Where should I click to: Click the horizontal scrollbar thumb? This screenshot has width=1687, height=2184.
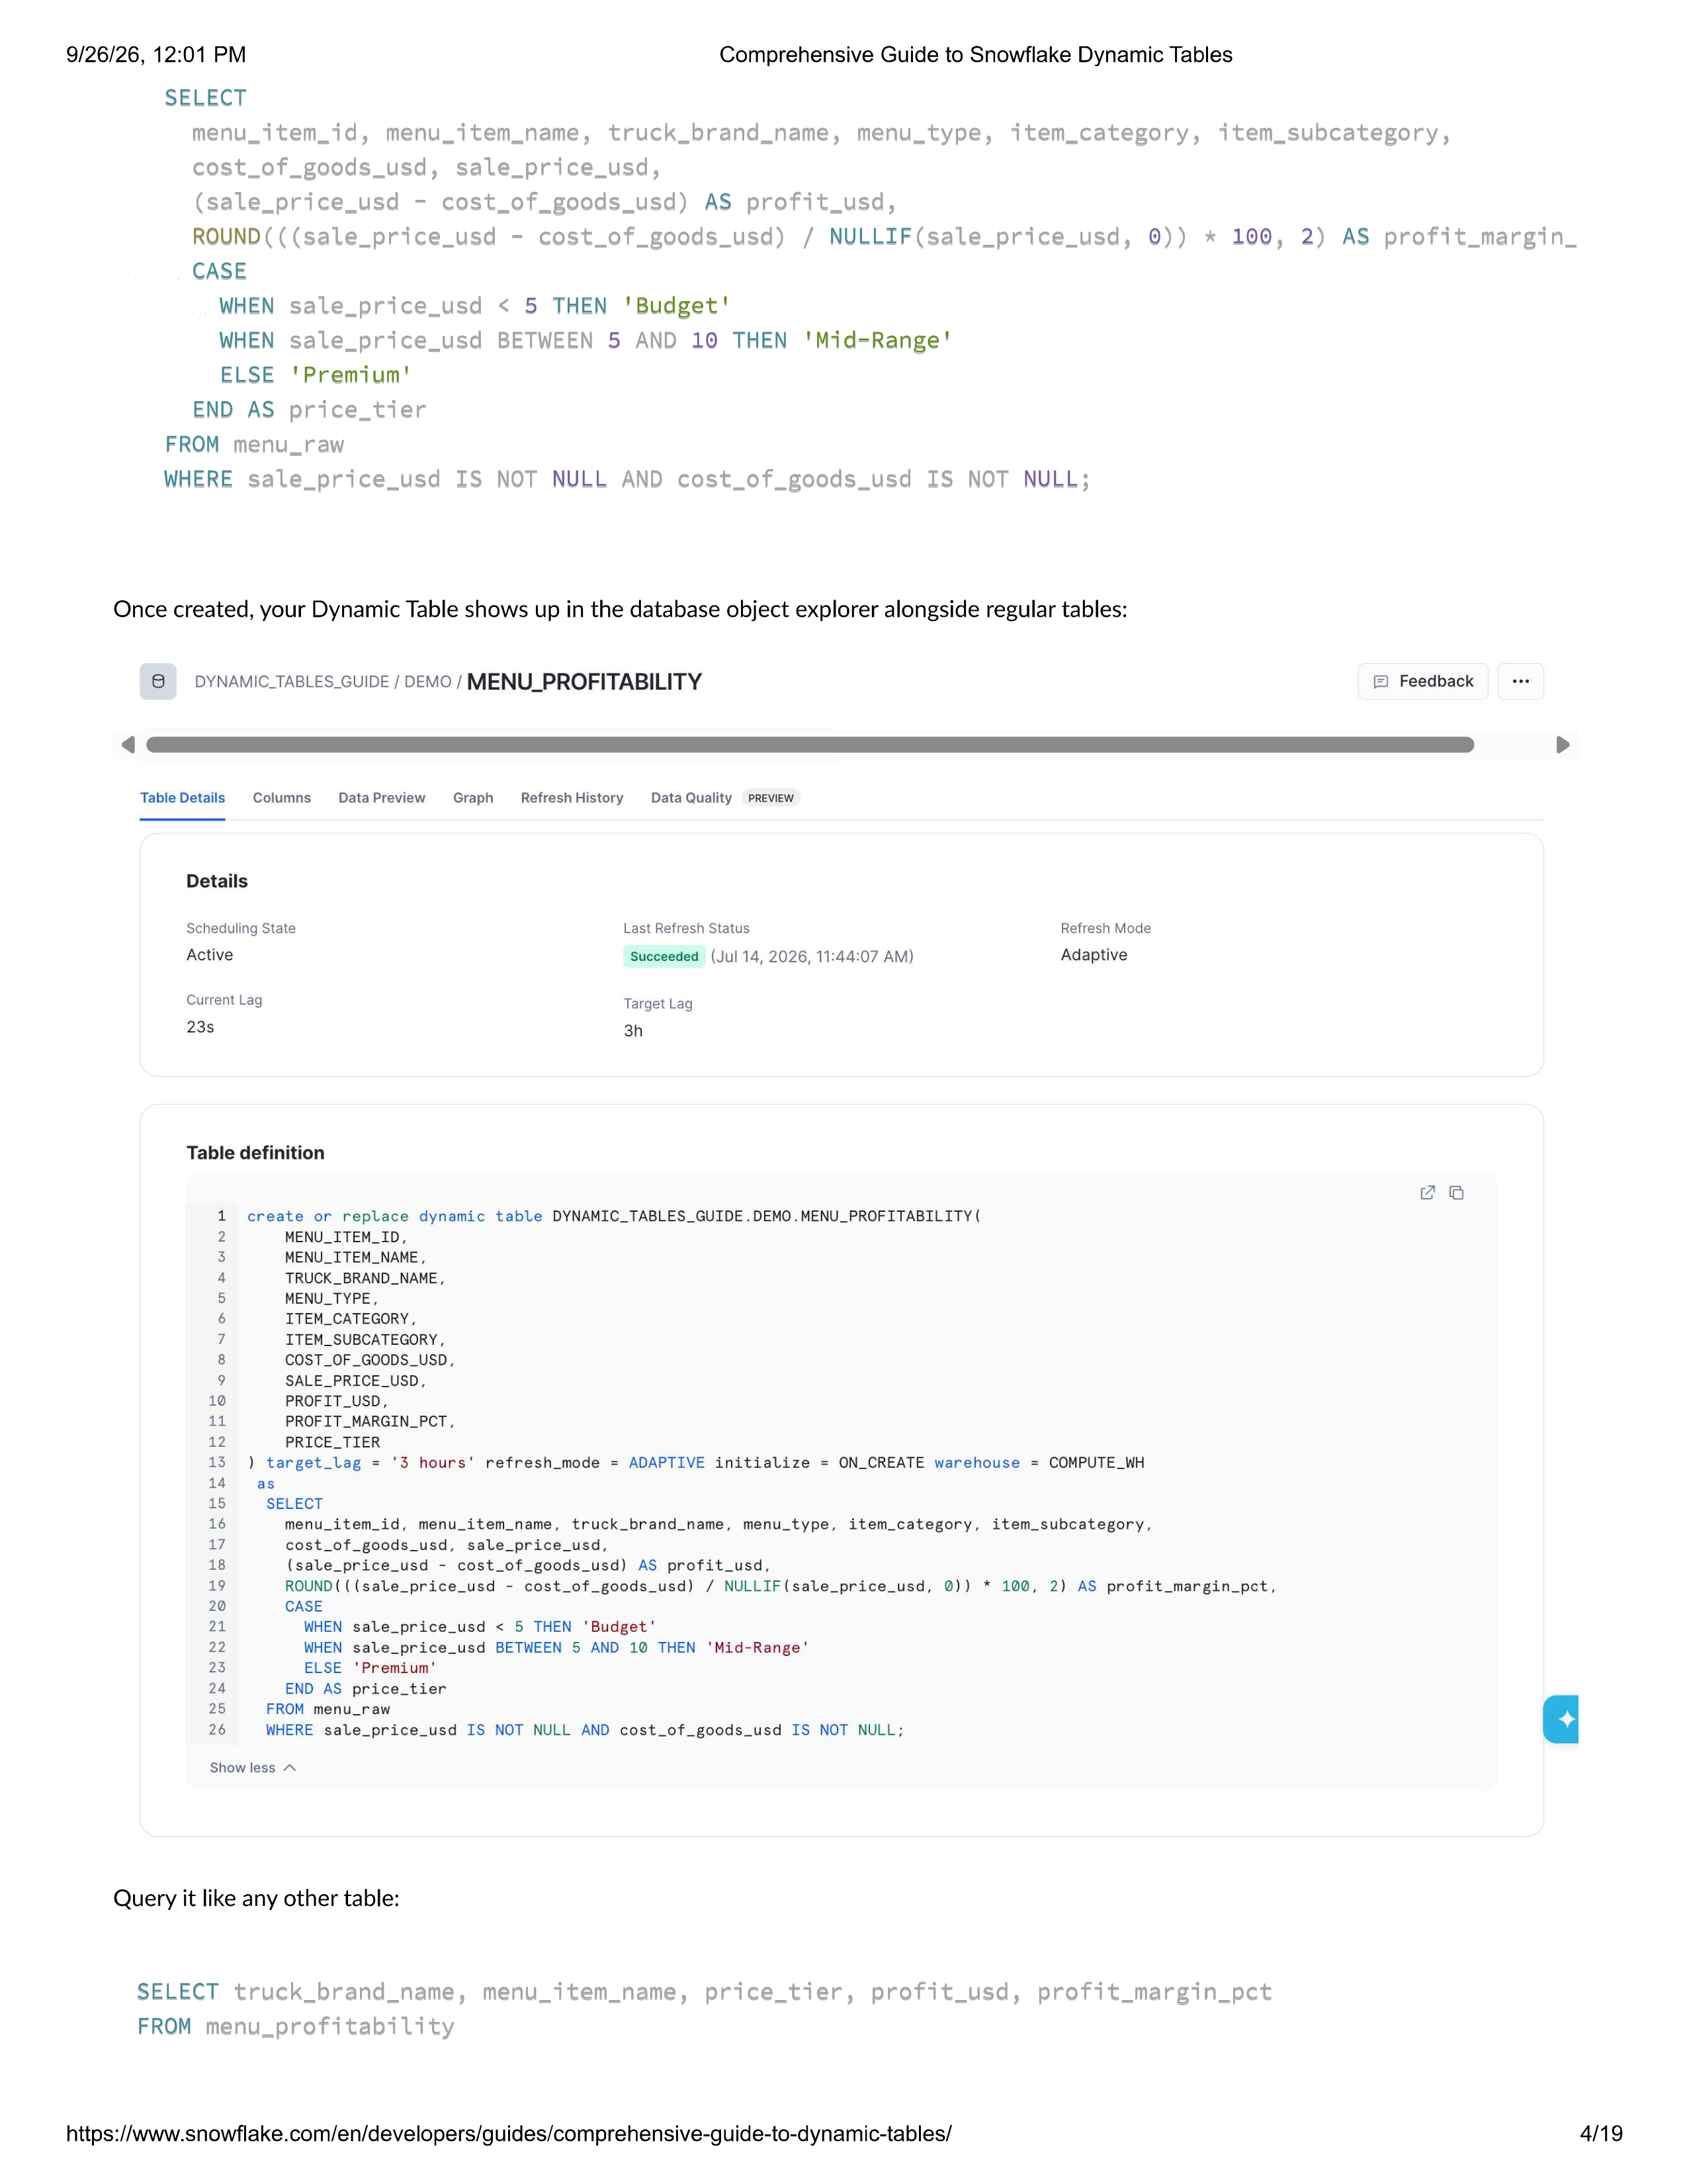tap(810, 744)
